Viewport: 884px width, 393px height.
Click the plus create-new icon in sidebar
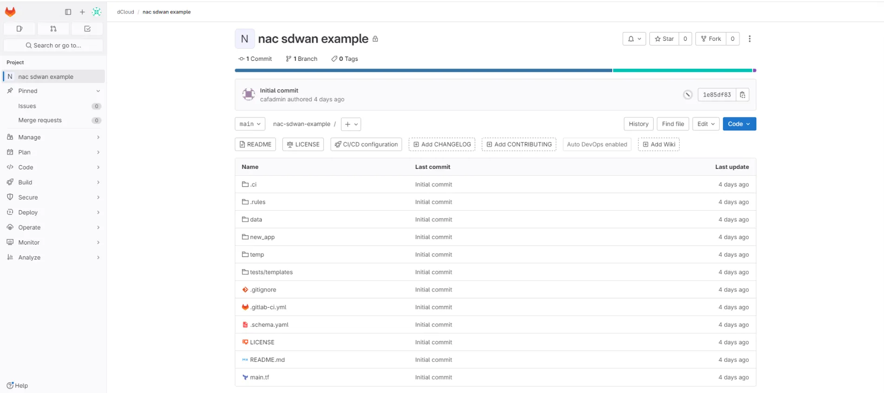click(x=82, y=12)
